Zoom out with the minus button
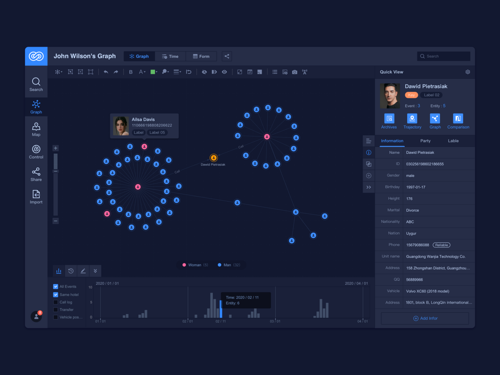The height and width of the screenshot is (375, 500). 56,221
